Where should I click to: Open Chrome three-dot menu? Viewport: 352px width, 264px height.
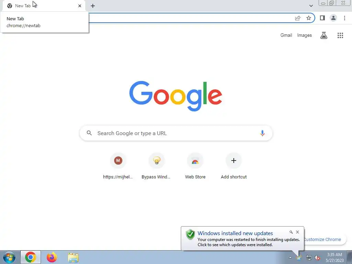pos(344,18)
